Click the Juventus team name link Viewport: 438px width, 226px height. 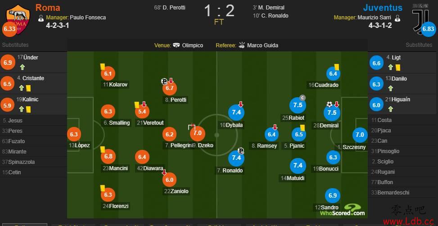point(383,8)
